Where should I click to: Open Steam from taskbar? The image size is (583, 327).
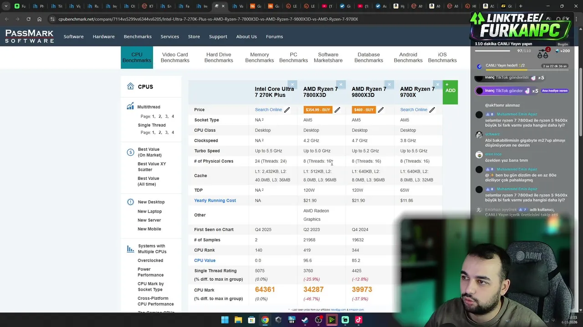(305, 320)
